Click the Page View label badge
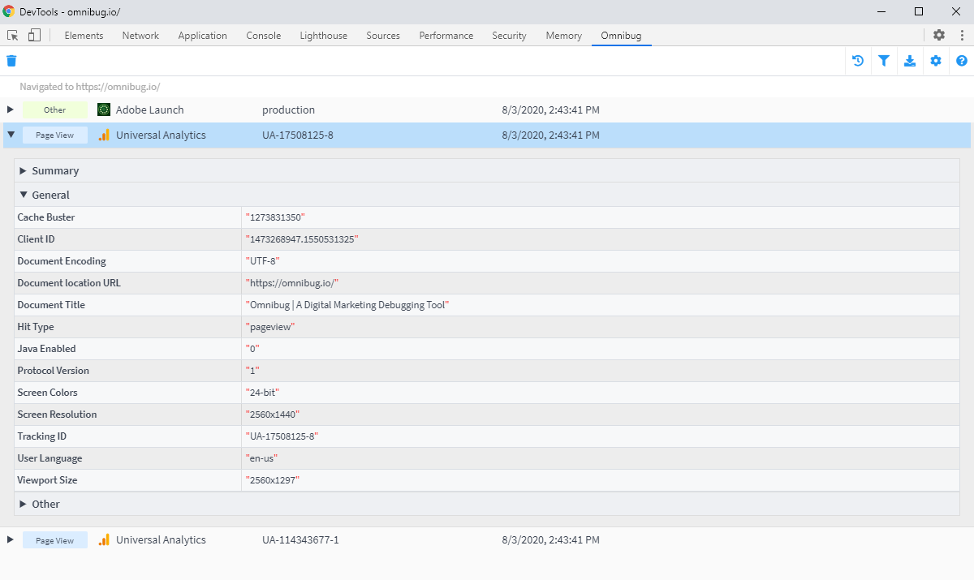This screenshot has width=974, height=580. click(55, 135)
